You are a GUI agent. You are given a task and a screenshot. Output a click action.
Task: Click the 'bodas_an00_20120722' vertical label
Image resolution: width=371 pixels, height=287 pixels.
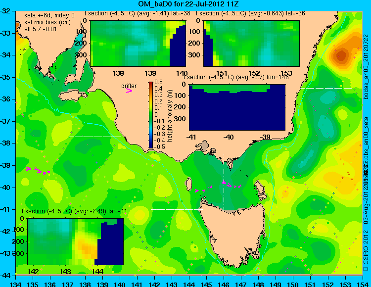click(x=366, y=66)
